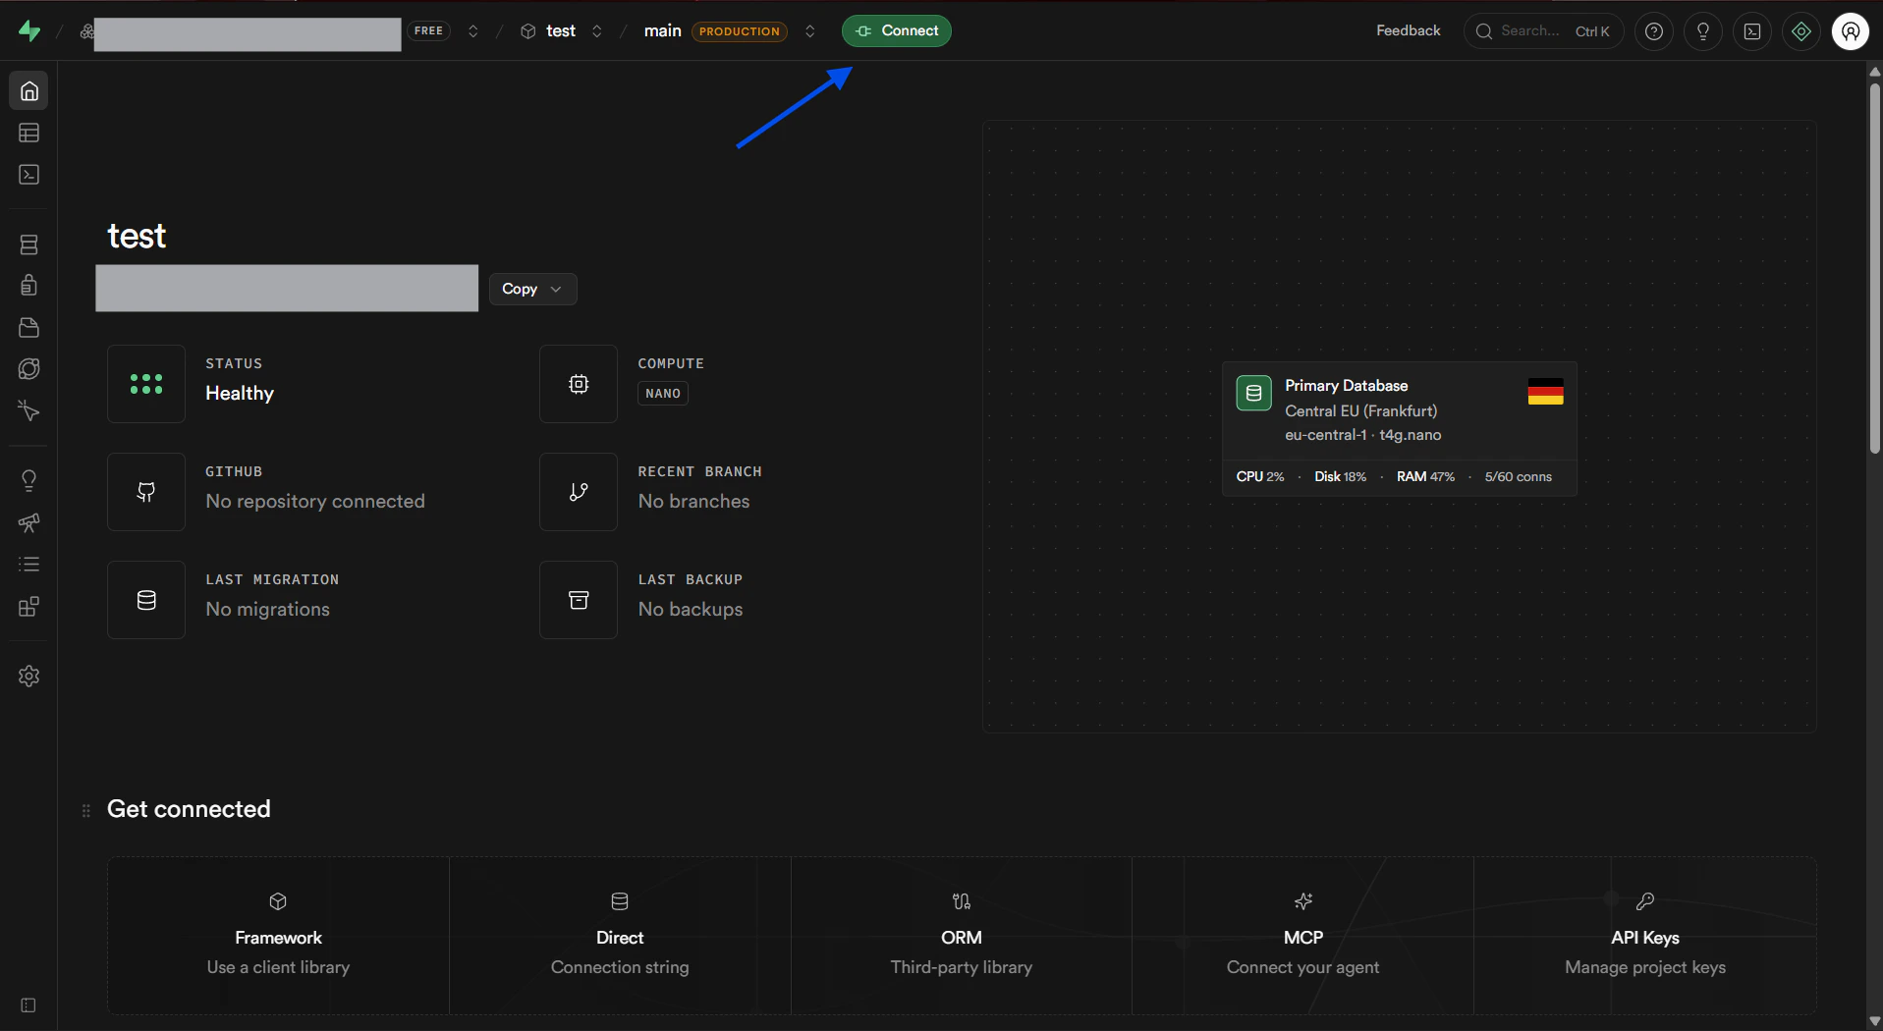Click 'Healthy' status text
1883x1031 pixels.
click(x=240, y=394)
